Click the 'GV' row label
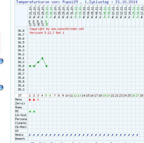The height and width of the screenshot is (143, 144). (17, 131)
